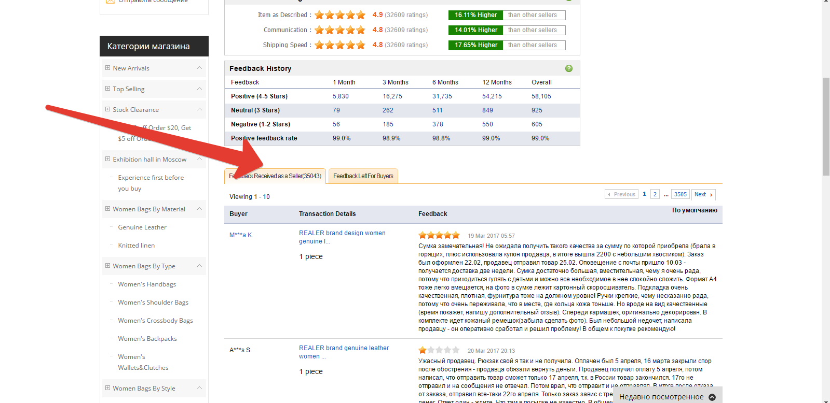This screenshot has width=830, height=403.
Task: Open the Women's Wallets&Clutches category
Action: (143, 362)
